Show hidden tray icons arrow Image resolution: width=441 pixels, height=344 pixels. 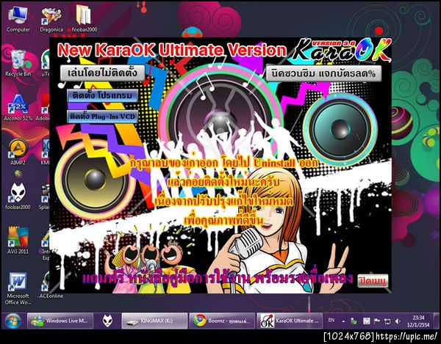(343, 321)
